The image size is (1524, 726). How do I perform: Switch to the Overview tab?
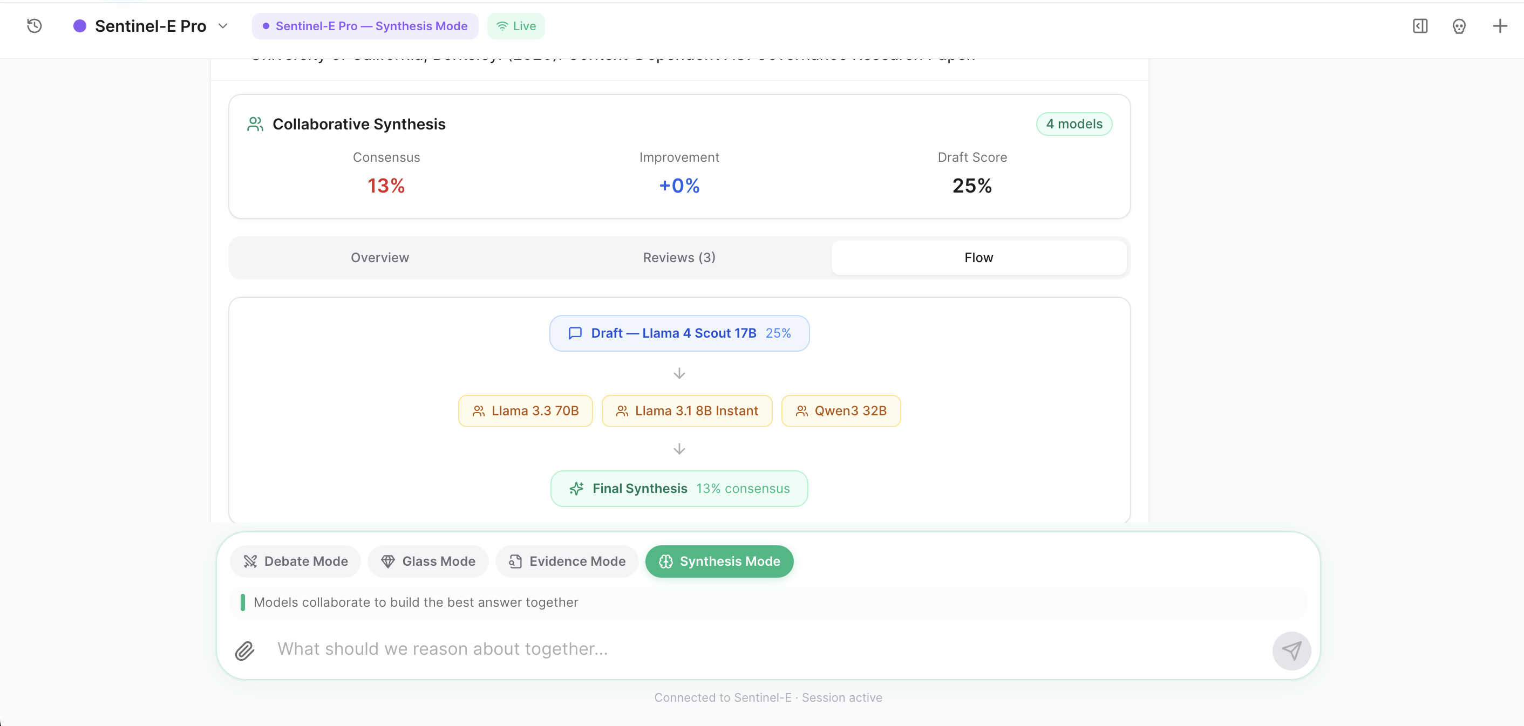pos(380,258)
